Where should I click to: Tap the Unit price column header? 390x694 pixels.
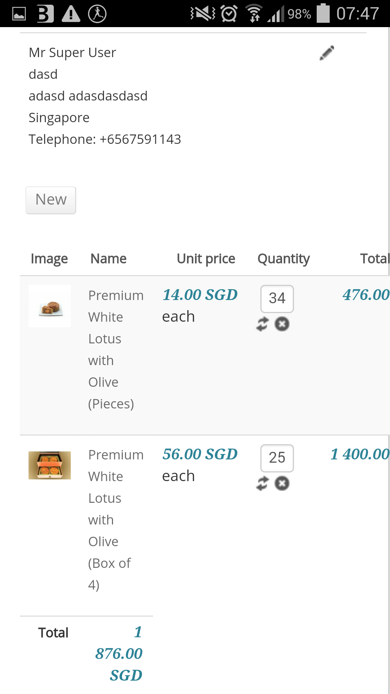(x=206, y=259)
